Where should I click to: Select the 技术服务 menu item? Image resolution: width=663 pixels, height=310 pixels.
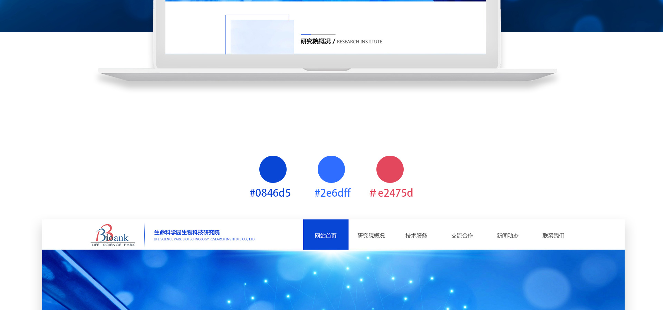pos(416,236)
